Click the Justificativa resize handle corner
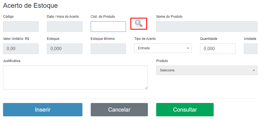273x121 pixels. click(146, 88)
